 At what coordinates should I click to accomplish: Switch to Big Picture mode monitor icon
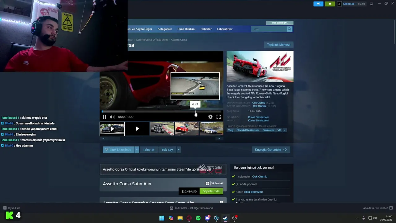coord(372,4)
